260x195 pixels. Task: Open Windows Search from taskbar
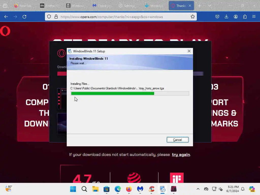click(84, 189)
